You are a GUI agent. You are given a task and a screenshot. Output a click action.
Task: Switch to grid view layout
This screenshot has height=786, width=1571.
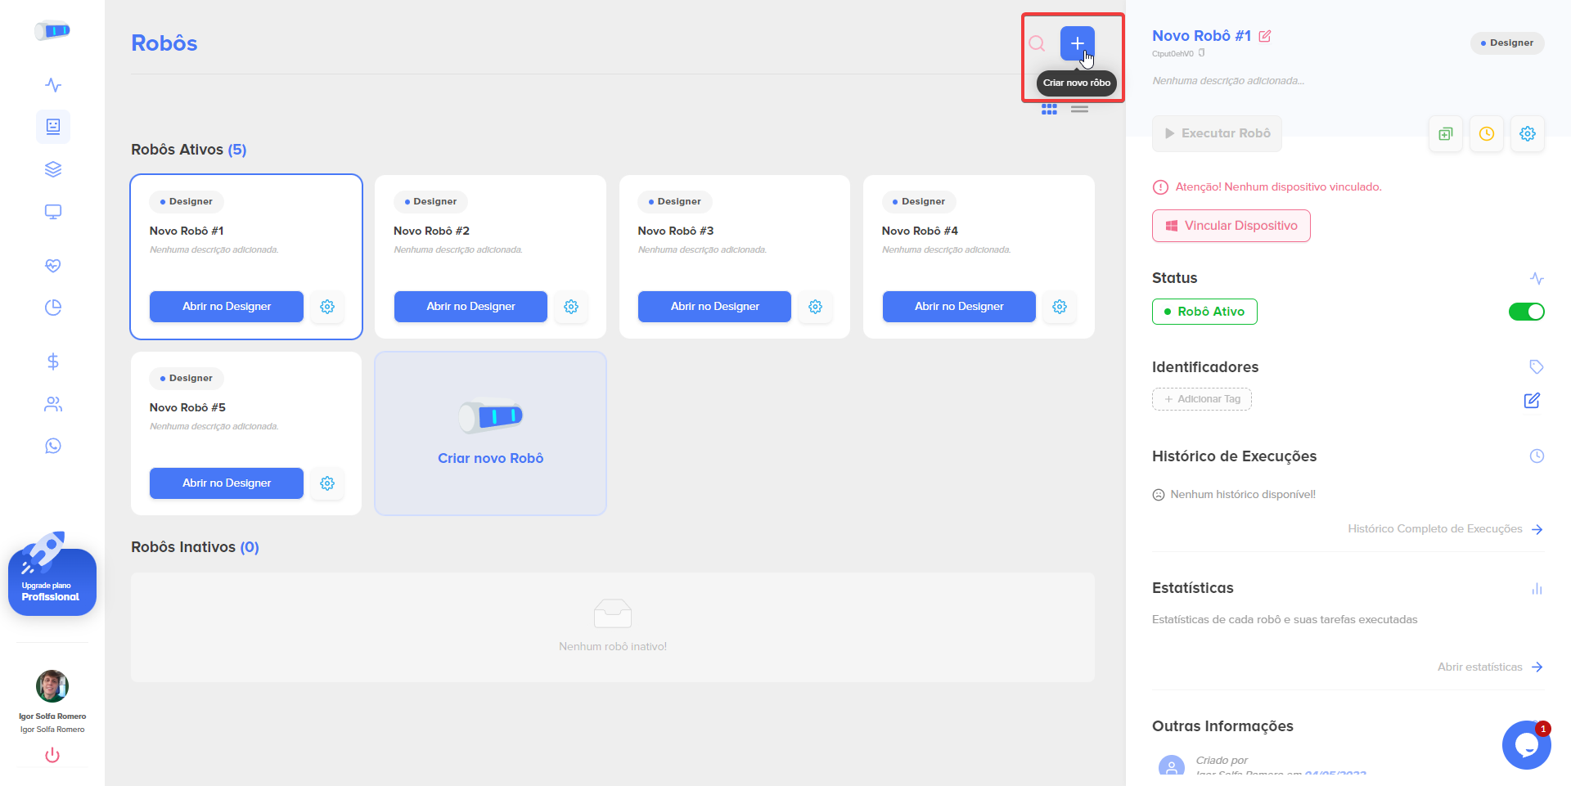coord(1049,109)
